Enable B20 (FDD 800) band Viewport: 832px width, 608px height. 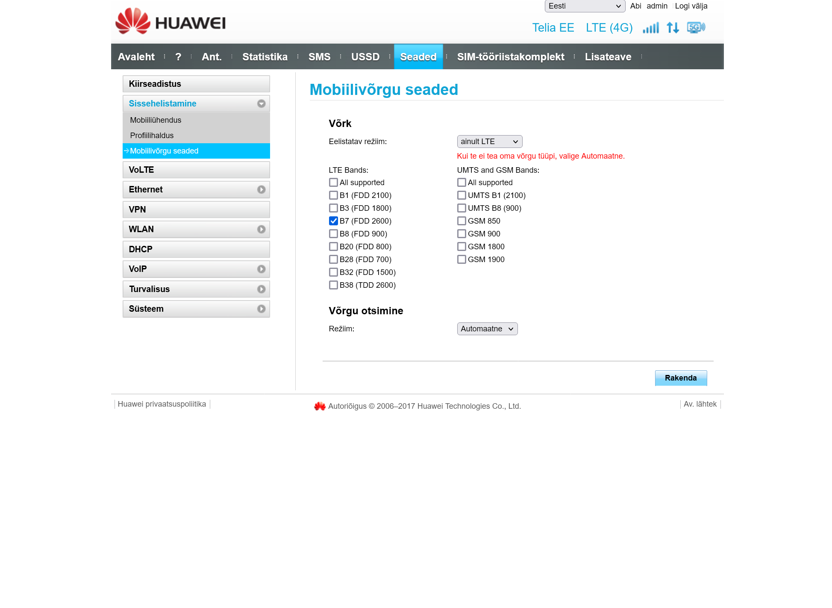[333, 247]
